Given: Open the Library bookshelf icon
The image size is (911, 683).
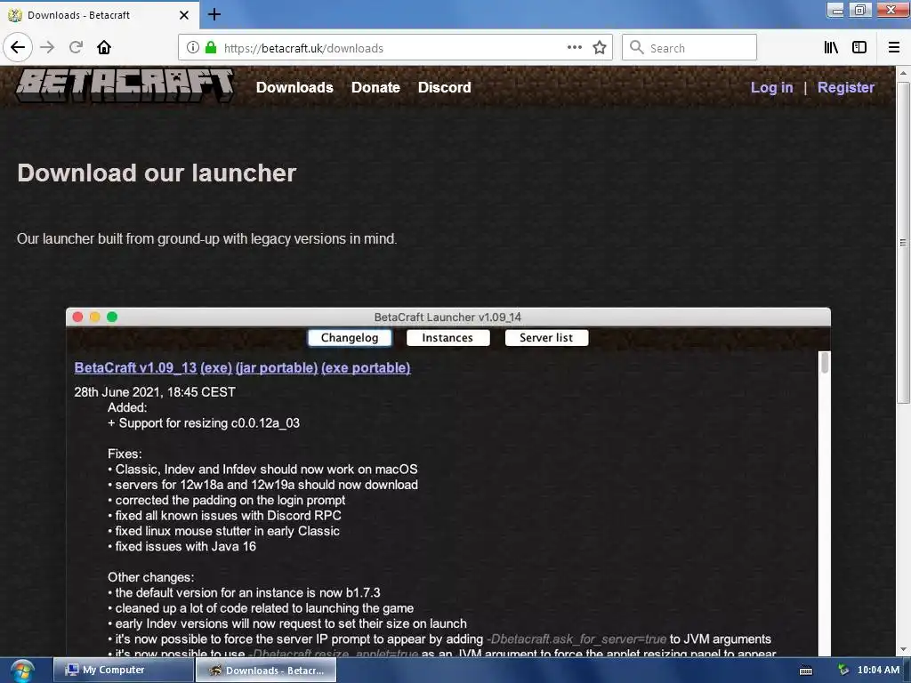Looking at the screenshot, I should tap(831, 48).
